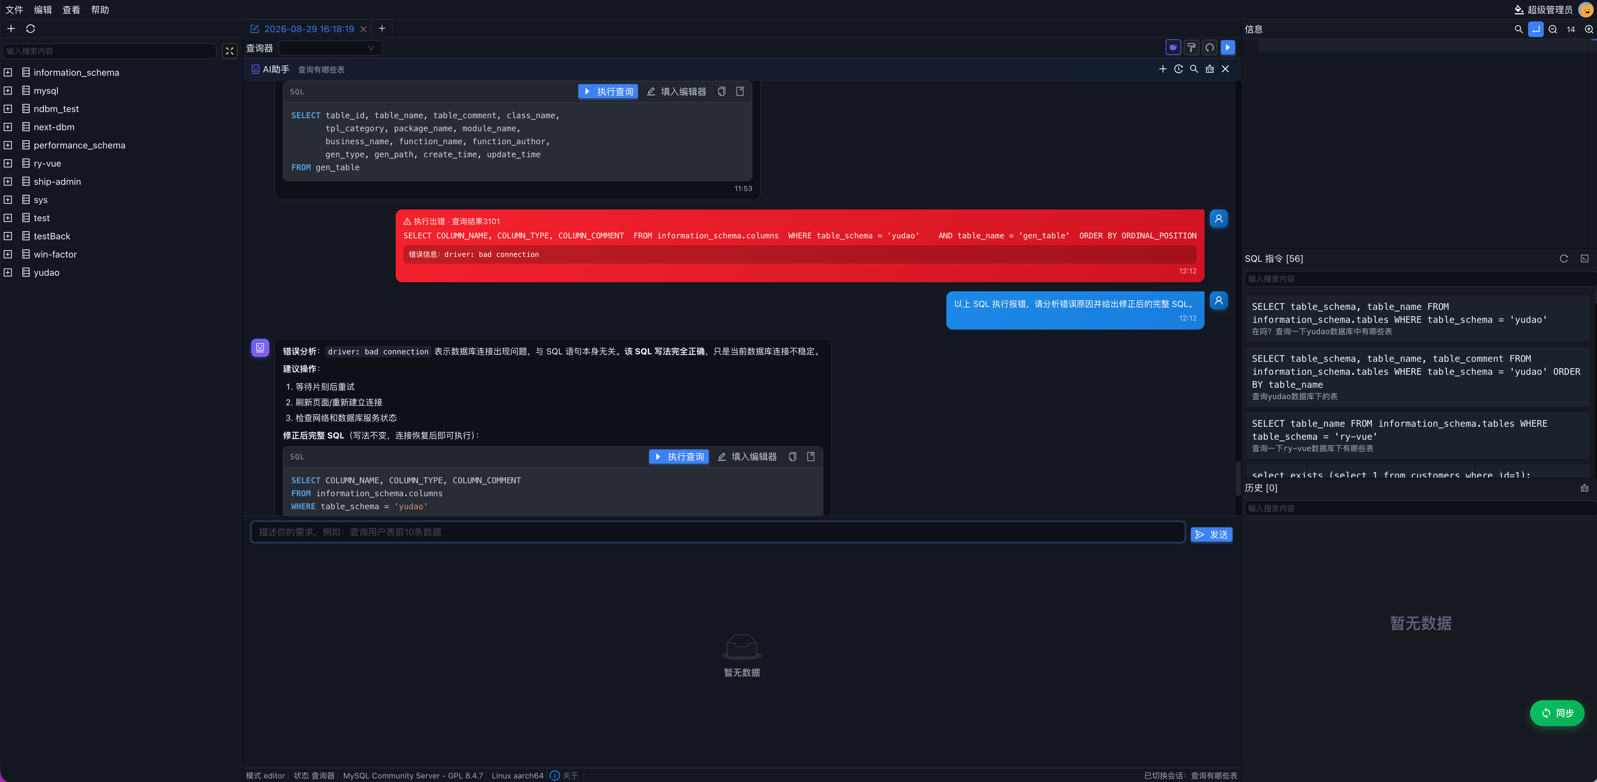This screenshot has height=782, width=1597.
Task: Refresh the SQL 指令 list
Action: coord(1564,259)
